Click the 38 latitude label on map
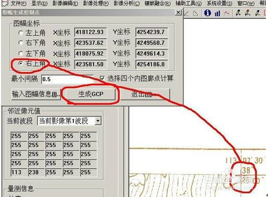268x197 pixels. pyautogui.click(x=246, y=170)
